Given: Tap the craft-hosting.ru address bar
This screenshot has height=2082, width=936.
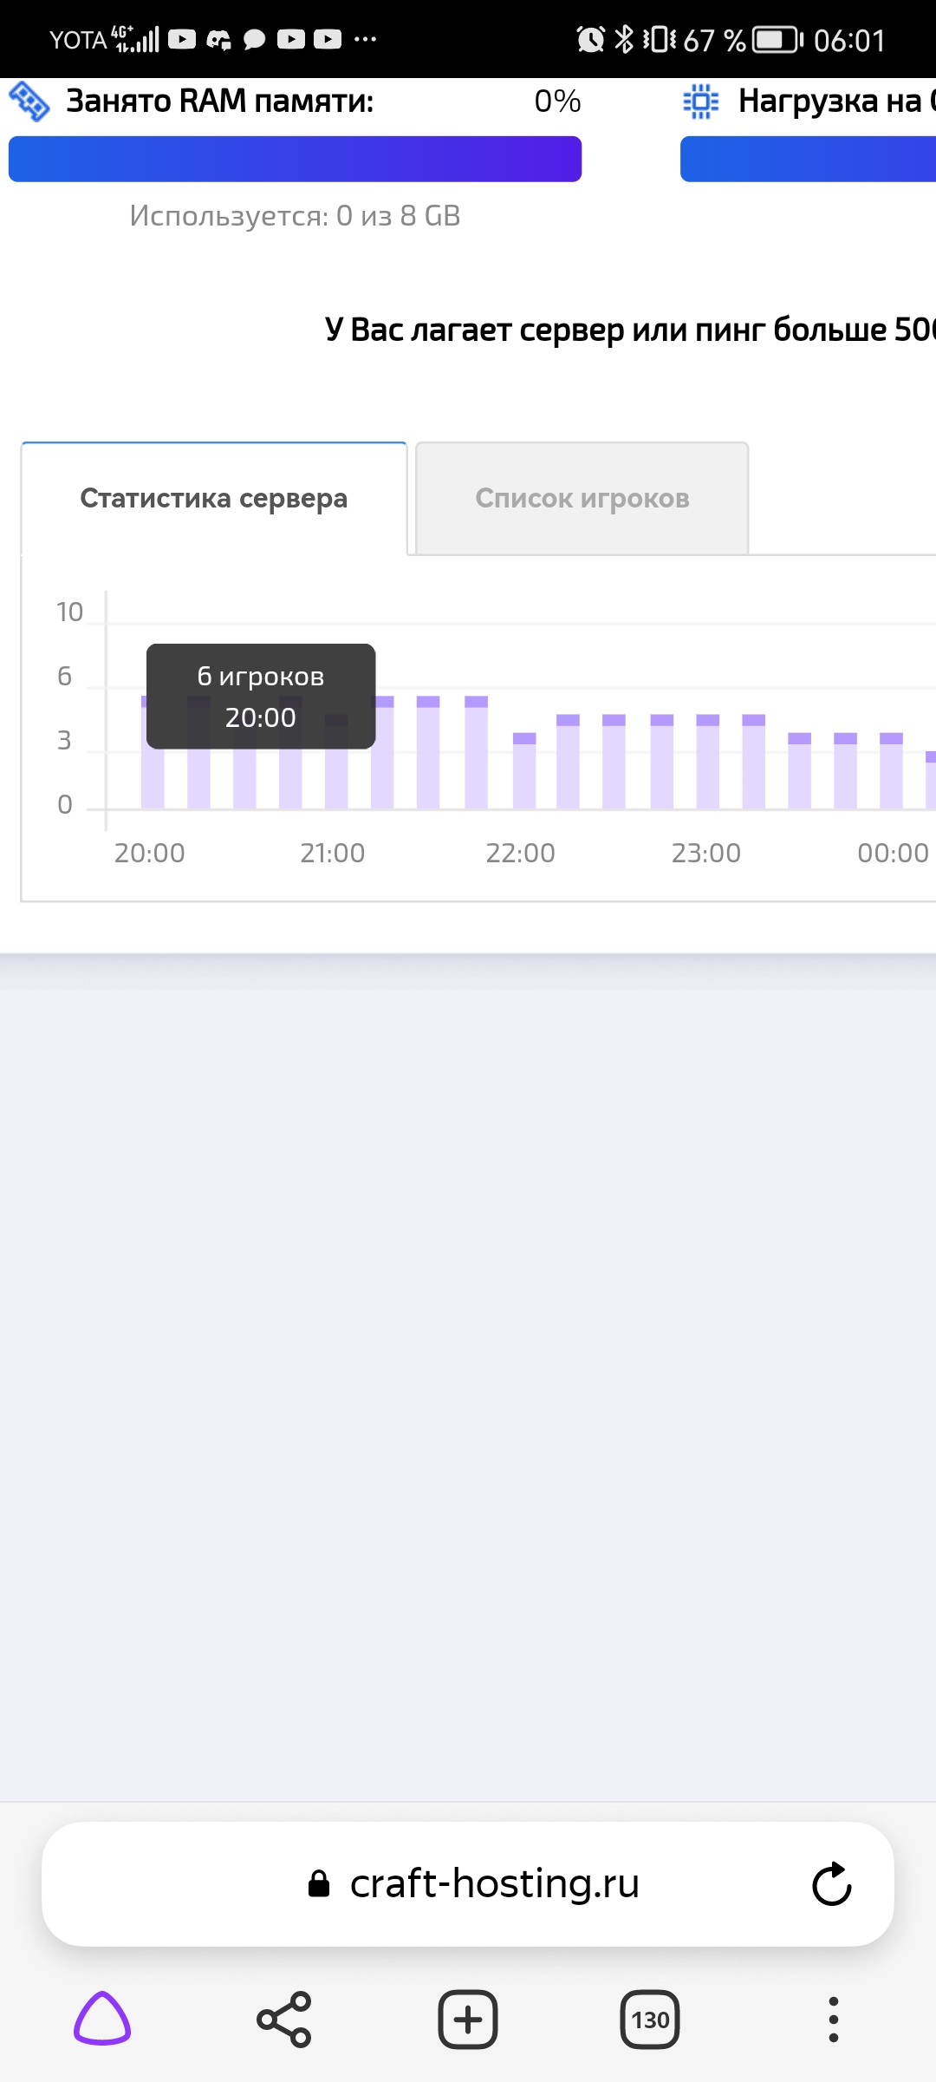Looking at the screenshot, I should [x=468, y=1883].
